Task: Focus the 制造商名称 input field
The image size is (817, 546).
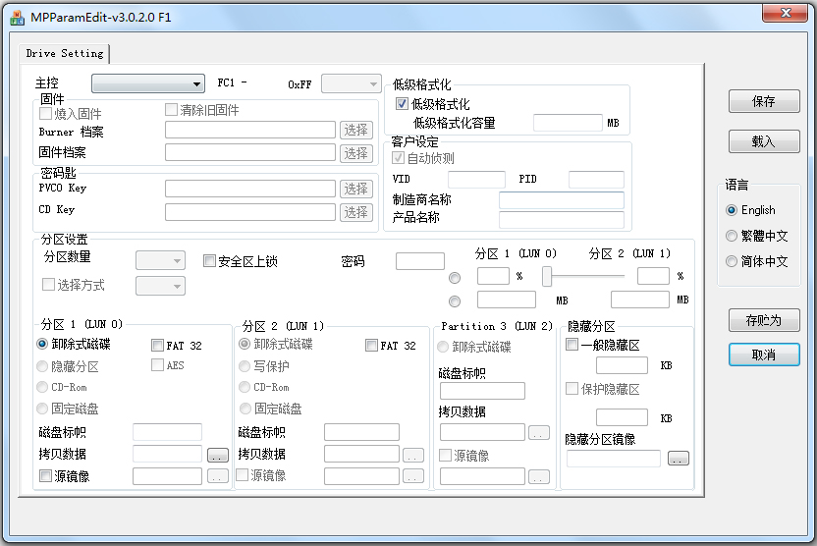Action: 562,200
